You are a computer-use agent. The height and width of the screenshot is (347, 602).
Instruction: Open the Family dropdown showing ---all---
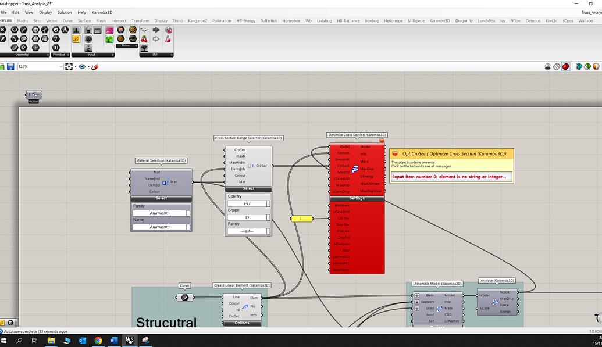pyautogui.click(x=247, y=230)
